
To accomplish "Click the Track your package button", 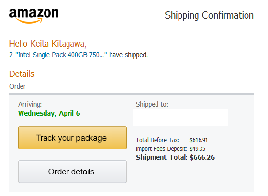I will click(x=72, y=138).
